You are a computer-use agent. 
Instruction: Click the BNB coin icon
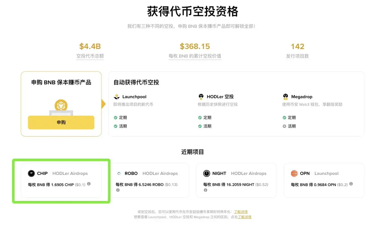click(x=61, y=106)
